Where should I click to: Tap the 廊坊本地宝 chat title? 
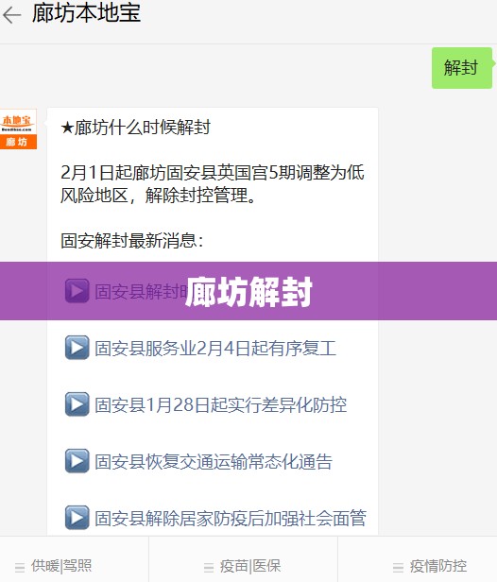[x=86, y=13]
